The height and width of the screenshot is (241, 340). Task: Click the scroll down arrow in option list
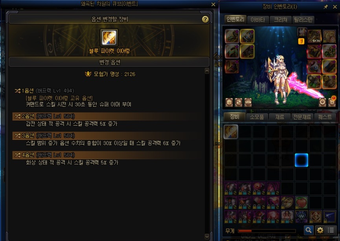(207, 236)
